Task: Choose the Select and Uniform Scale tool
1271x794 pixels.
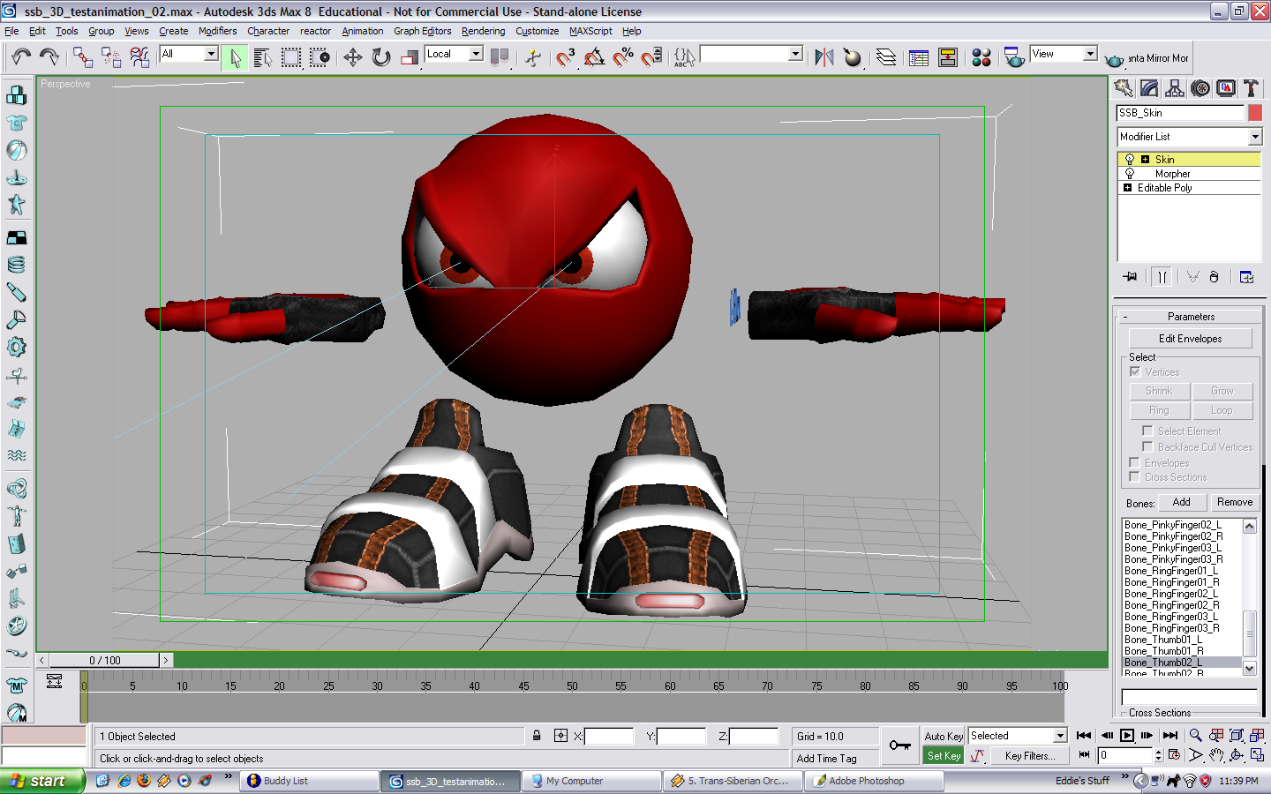Action: pos(409,57)
